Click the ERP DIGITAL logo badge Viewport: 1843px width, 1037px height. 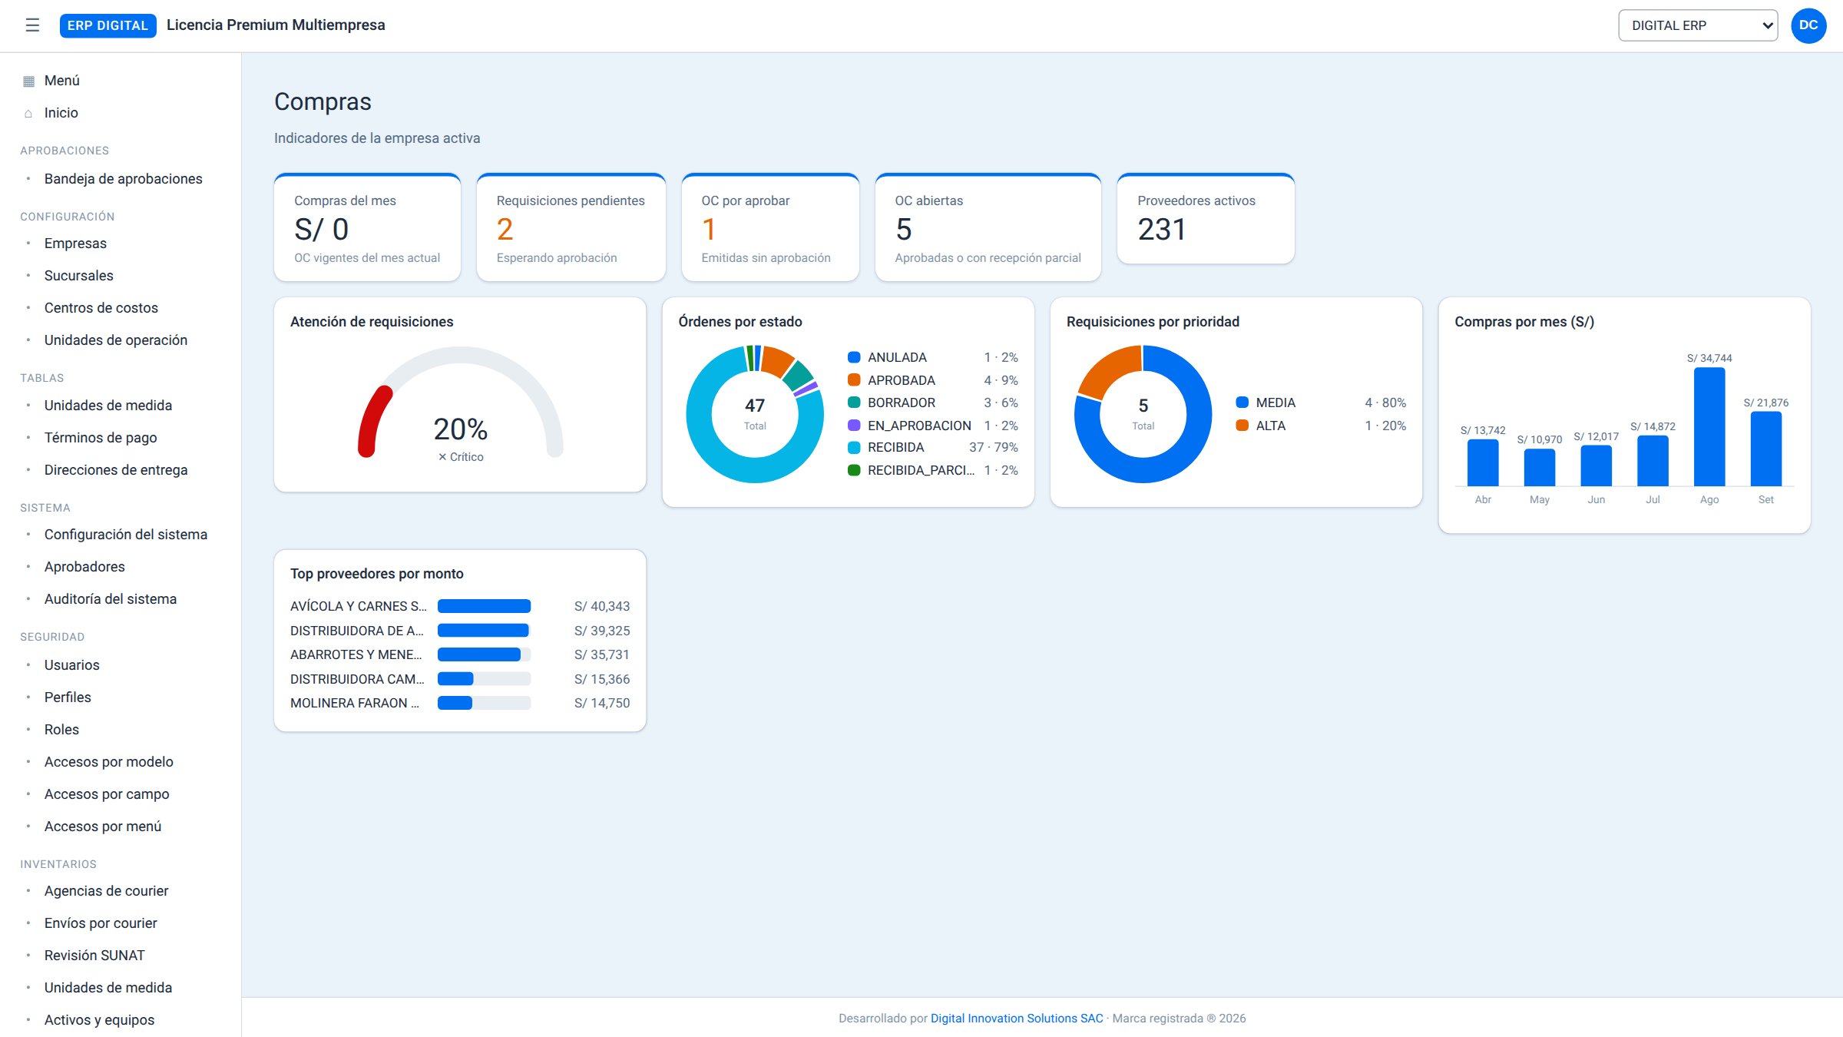click(108, 25)
